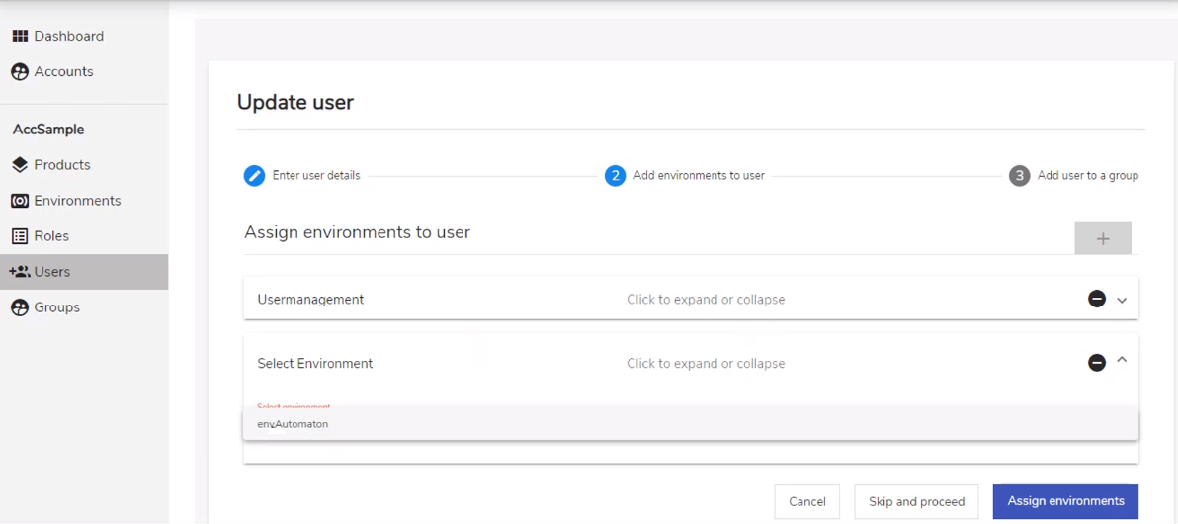The width and height of the screenshot is (1178, 524).
Task: Open Users in sidebar
Action: [84, 272]
